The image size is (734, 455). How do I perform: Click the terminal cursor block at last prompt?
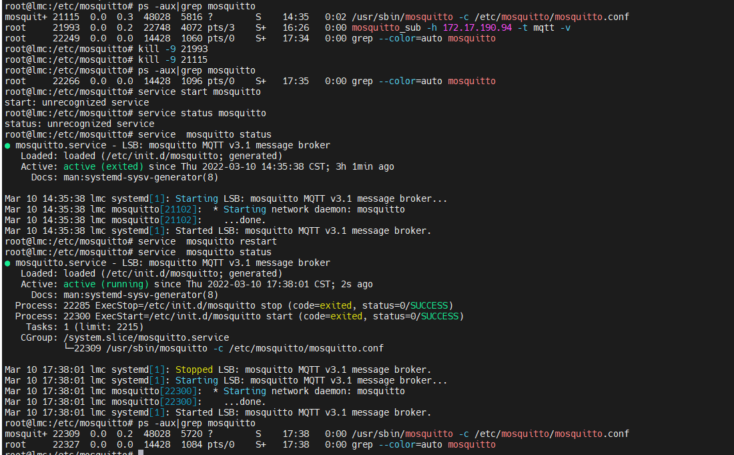coord(141,452)
